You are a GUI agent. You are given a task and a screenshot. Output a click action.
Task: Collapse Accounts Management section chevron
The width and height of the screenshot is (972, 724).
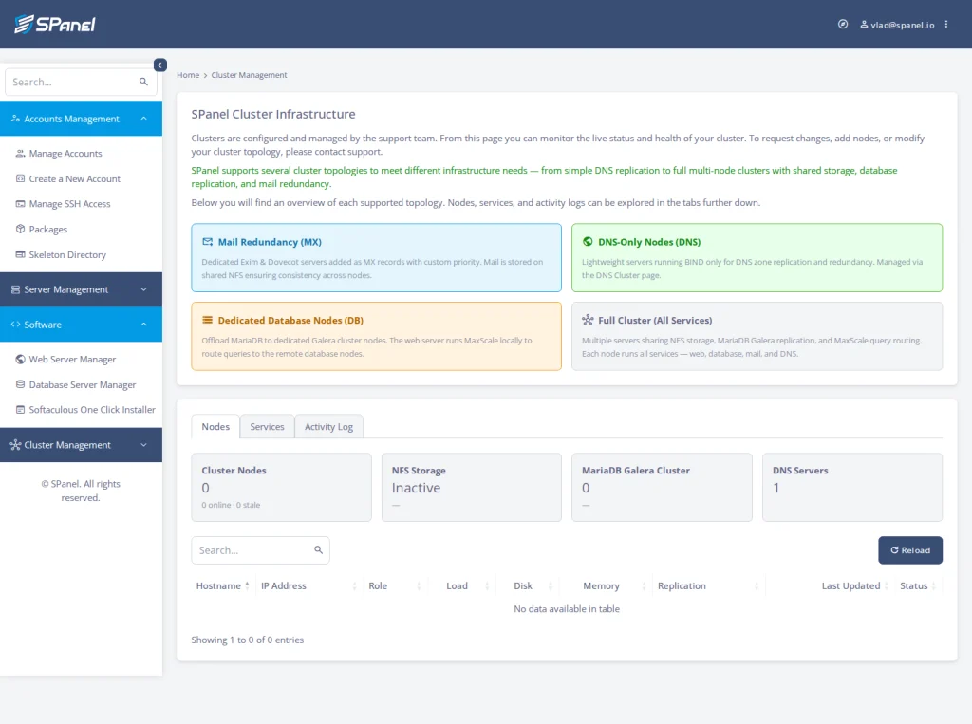pyautogui.click(x=144, y=119)
